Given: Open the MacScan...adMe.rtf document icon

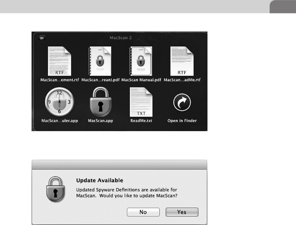Looking at the screenshot, I should click(x=182, y=61).
